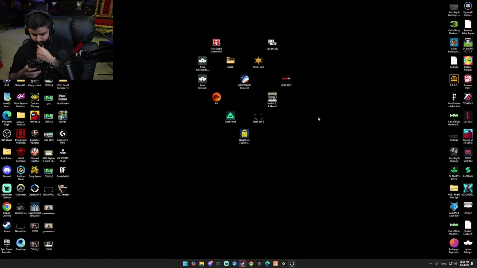This screenshot has width=477, height=268.
Task: Launch the red Among Us icon on left
Action: coord(35,117)
